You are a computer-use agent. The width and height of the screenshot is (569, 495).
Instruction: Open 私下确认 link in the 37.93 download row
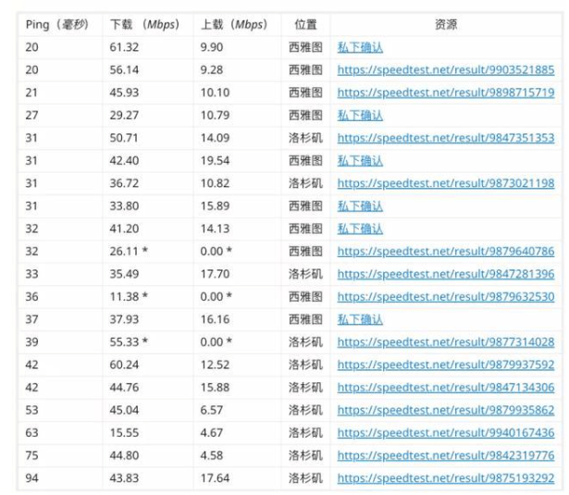[x=360, y=319]
